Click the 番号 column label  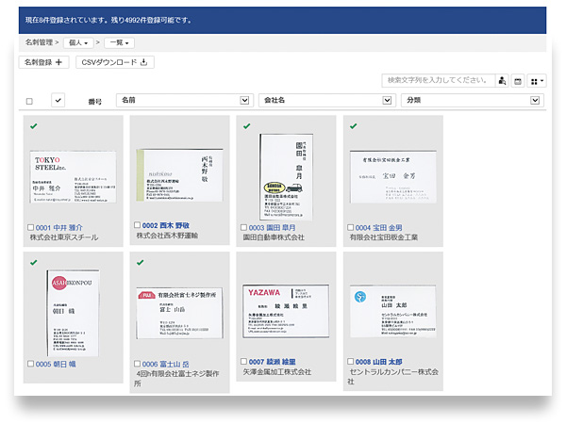95,102
